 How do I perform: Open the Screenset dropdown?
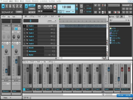coord(127,5)
